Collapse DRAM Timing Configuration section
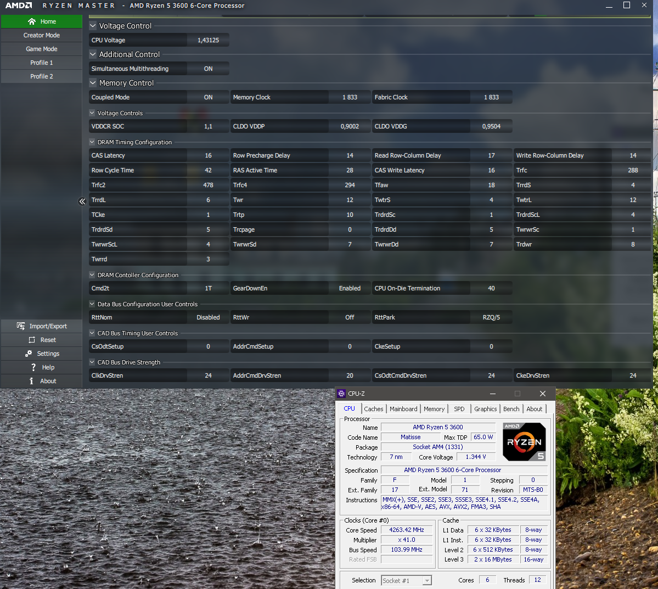Screen dimensions: 658x589 point(92,142)
